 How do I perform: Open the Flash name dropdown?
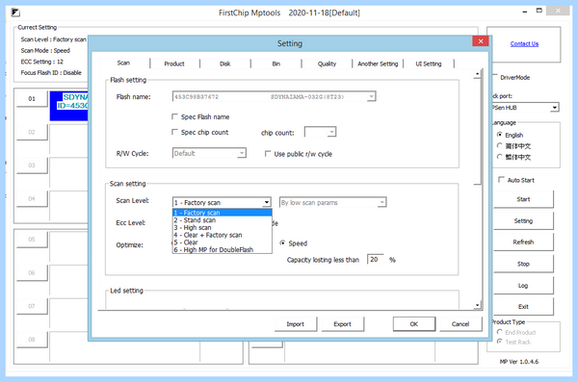tap(371, 96)
